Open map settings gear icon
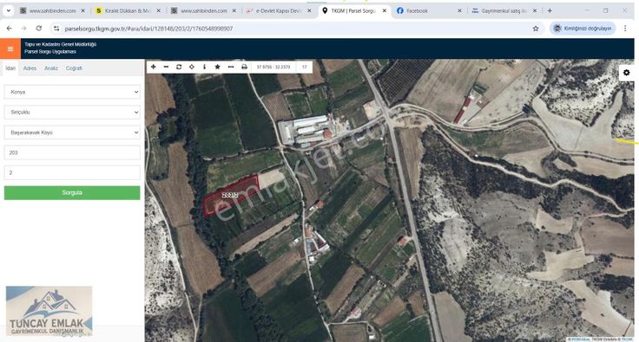Screen dimensions: 639x342 pyautogui.click(x=626, y=73)
